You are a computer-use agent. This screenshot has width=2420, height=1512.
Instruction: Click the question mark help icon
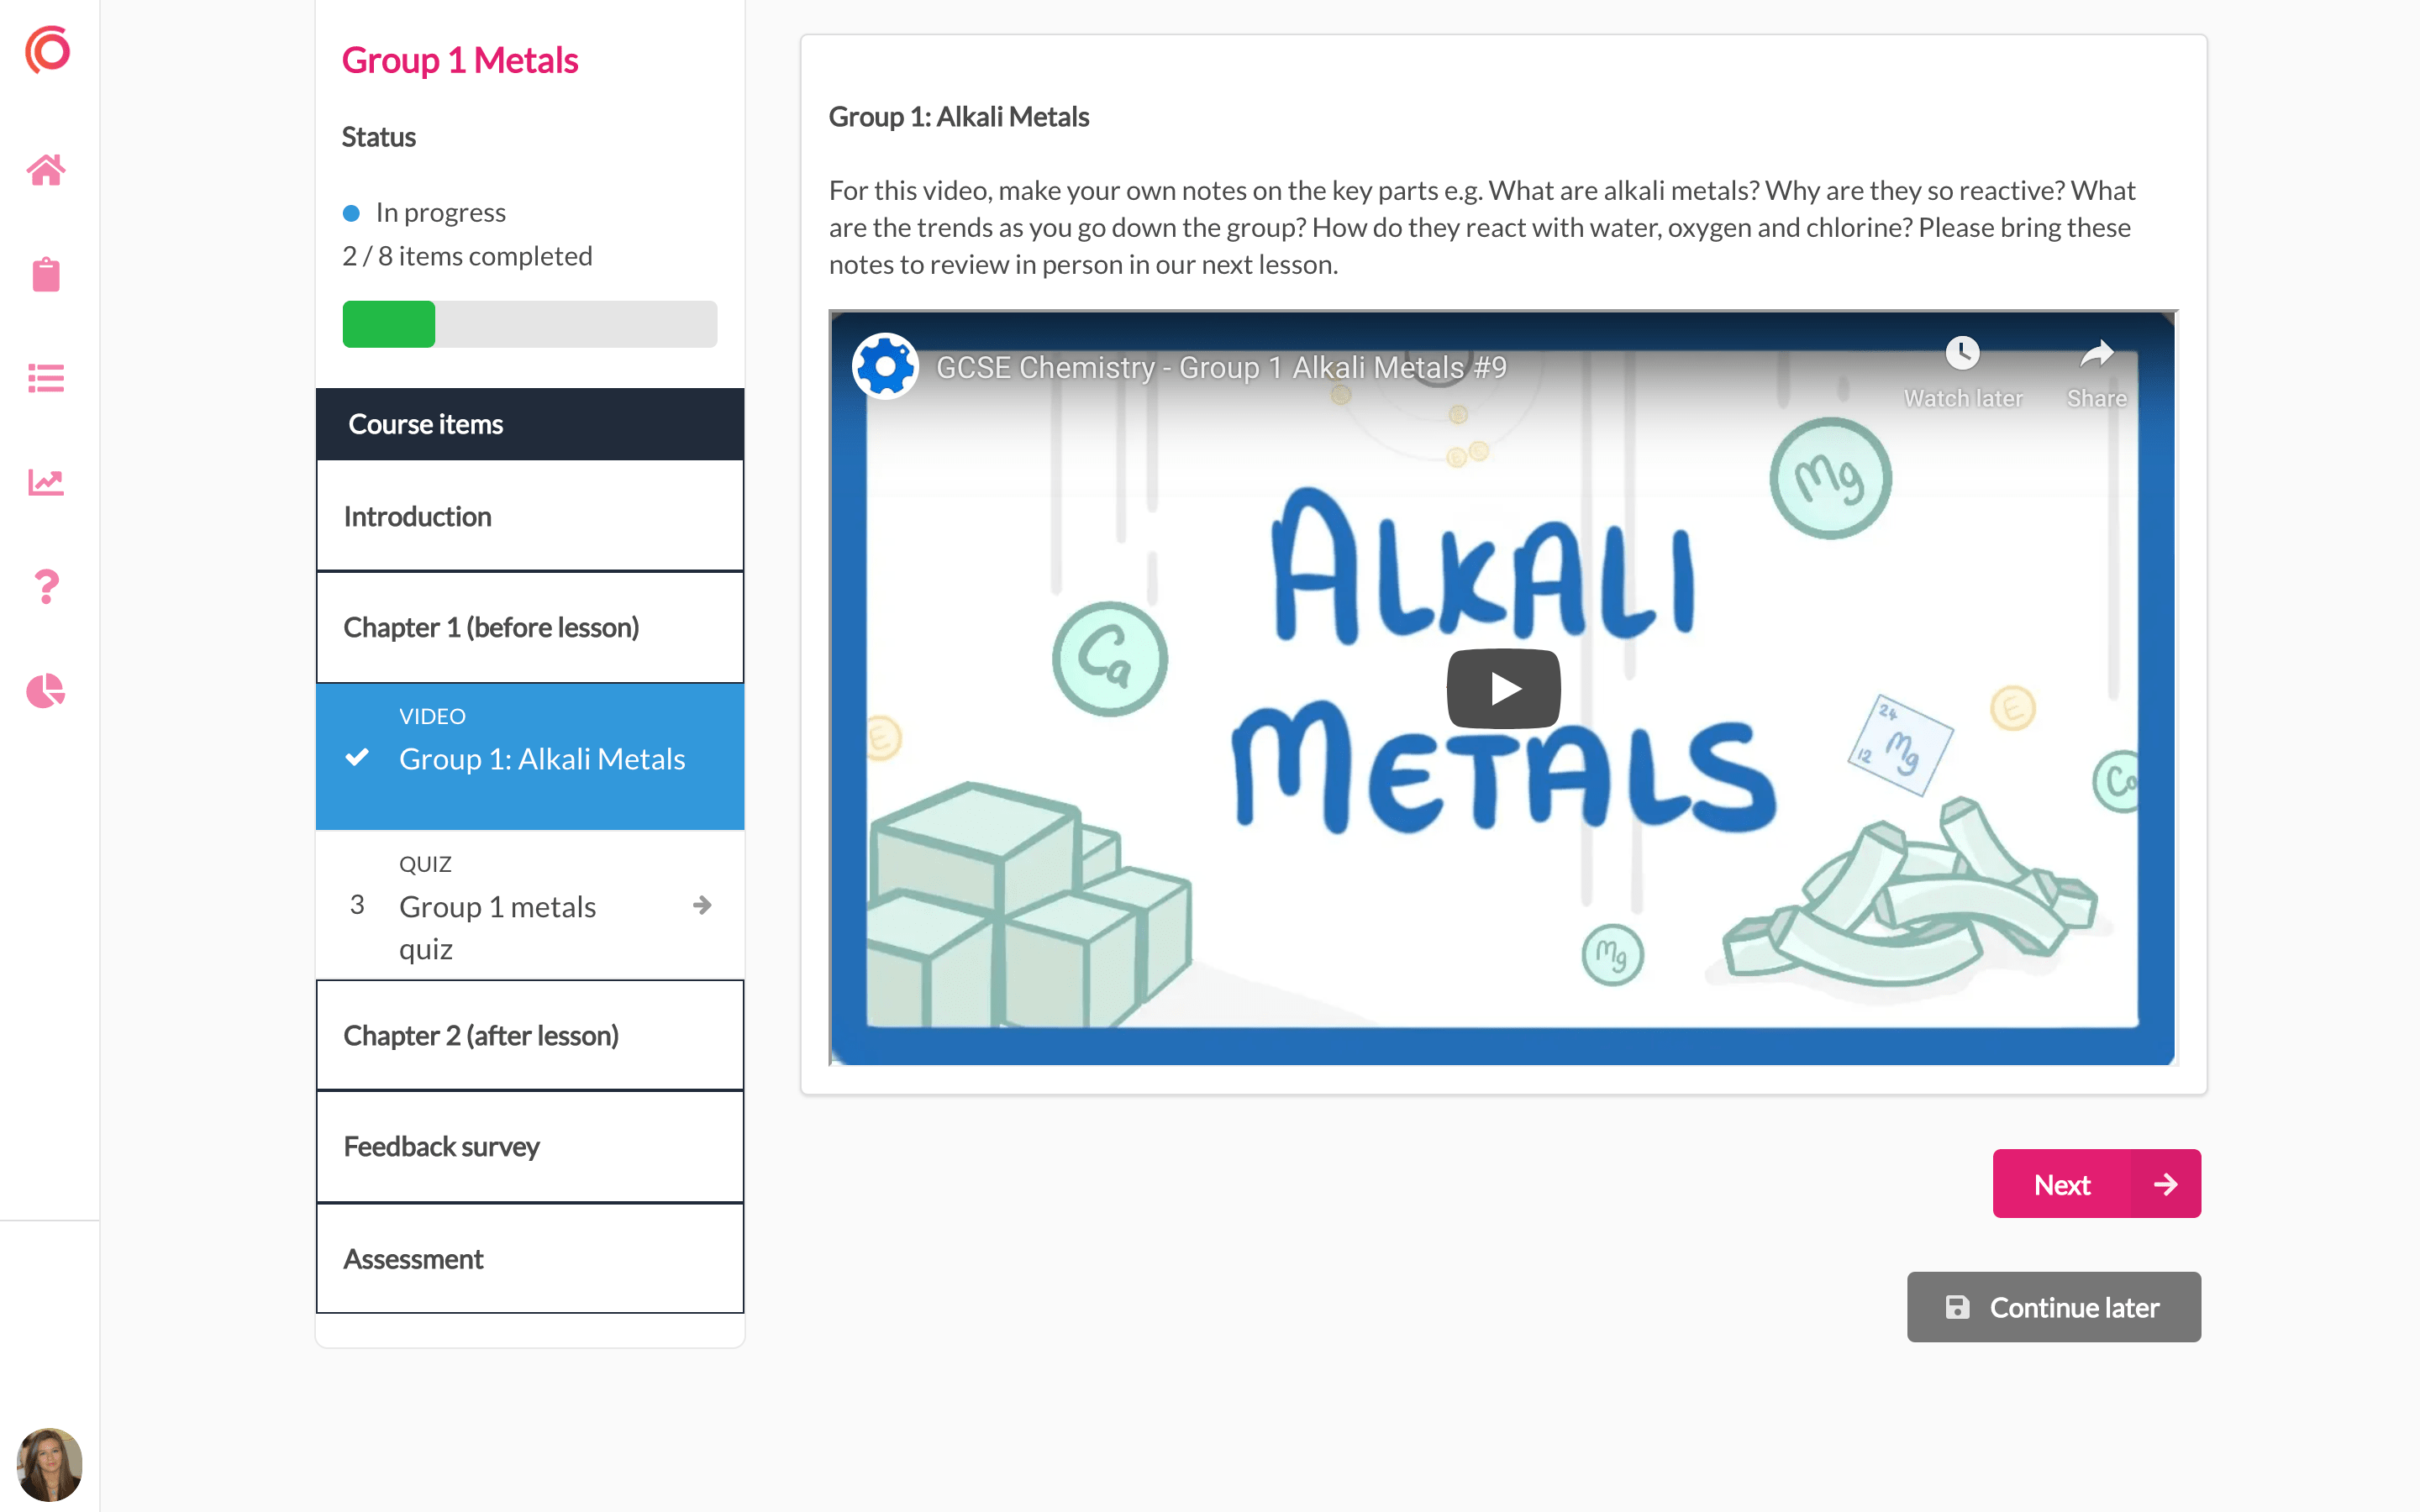pyautogui.click(x=46, y=586)
